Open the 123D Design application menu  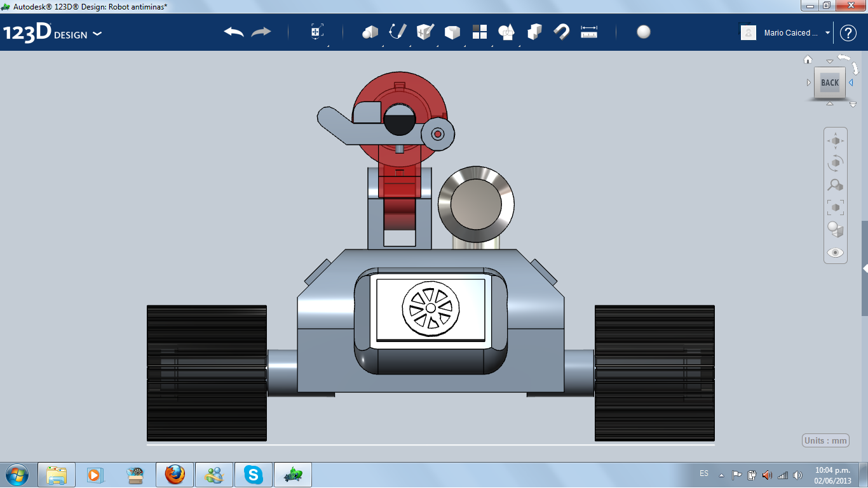52,33
